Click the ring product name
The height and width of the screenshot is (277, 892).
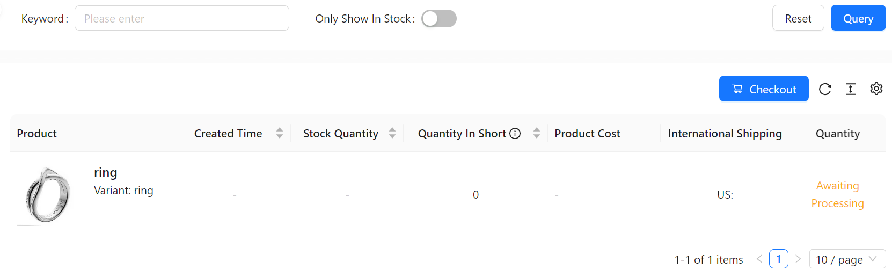click(106, 172)
